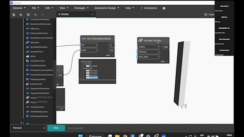Select CurvatureAtParameter node icon in library
The image size is (244, 137).
pyautogui.click(x=27, y=19)
